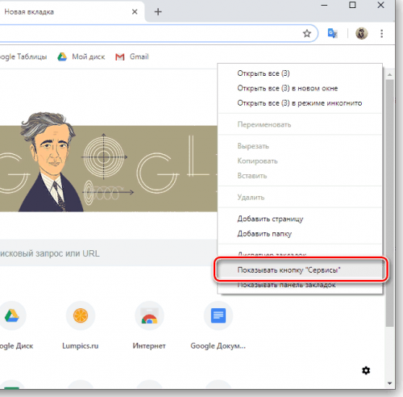Open the Google Translate extension icon
Screen dimensions: 403x397
click(x=332, y=33)
